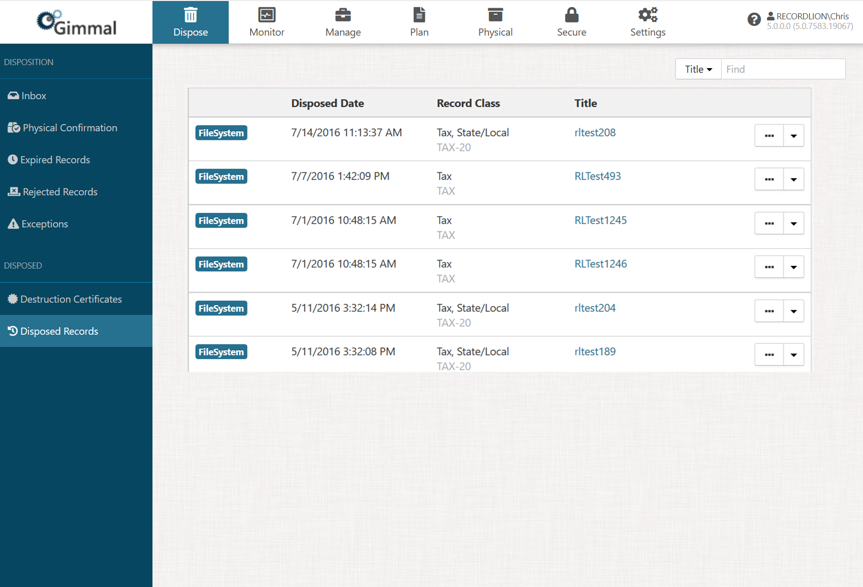Expand dropdown arrow for RLTest1245 row
Screen dimensions: 863x587
point(793,224)
